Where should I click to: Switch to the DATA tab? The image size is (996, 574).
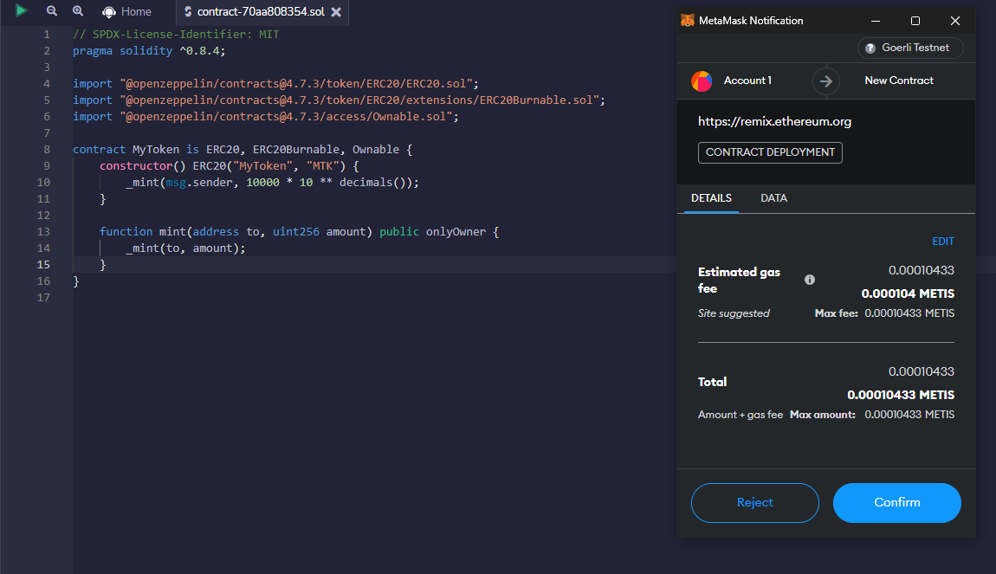click(773, 198)
